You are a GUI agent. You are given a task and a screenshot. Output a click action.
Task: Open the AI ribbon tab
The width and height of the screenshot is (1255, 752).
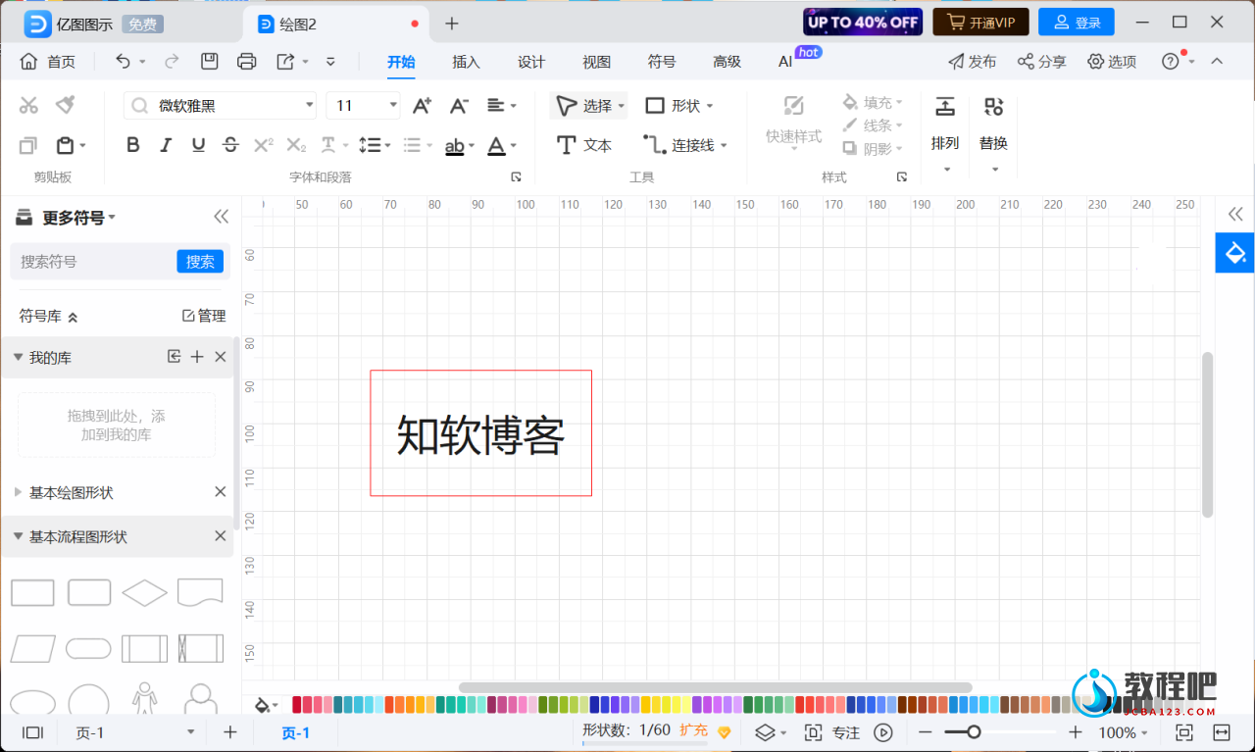tap(785, 62)
